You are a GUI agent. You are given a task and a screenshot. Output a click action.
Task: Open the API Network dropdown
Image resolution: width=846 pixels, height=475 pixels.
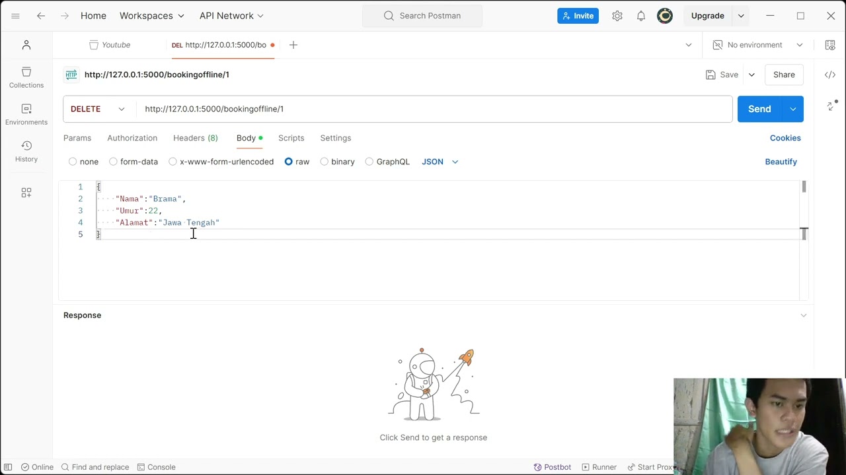pos(231,16)
